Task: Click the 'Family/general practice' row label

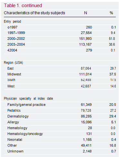Action: pyautogui.click(x=26, y=105)
